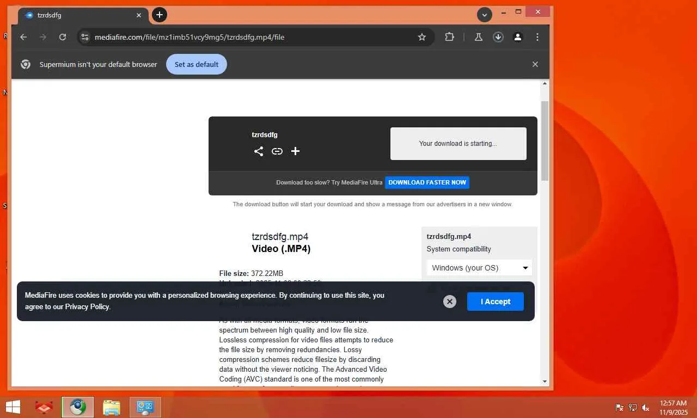Viewport: 697px width, 418px height.
Task: Accept the MediaFire cookies
Action: (496, 302)
